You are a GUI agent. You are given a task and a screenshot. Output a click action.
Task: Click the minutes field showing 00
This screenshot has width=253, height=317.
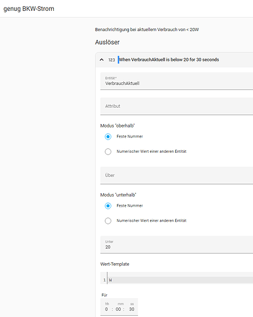coord(118,309)
